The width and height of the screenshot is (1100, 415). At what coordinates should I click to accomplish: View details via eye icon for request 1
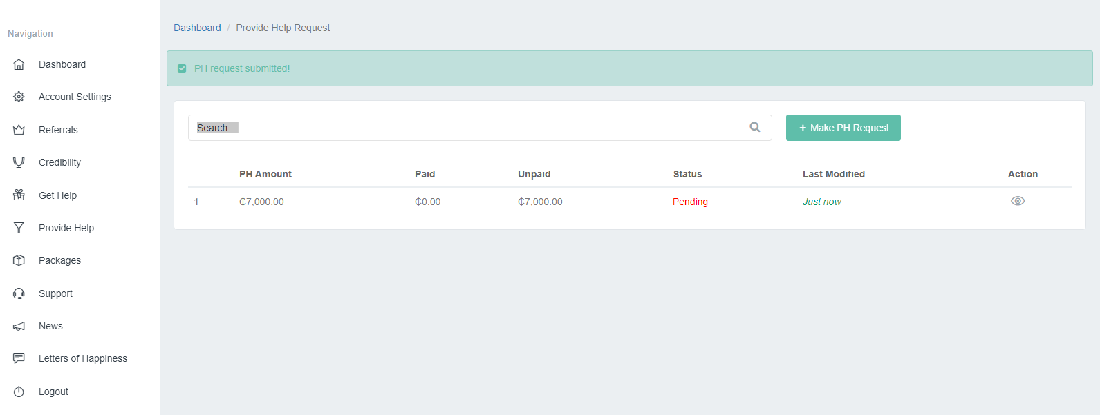coord(1017,201)
